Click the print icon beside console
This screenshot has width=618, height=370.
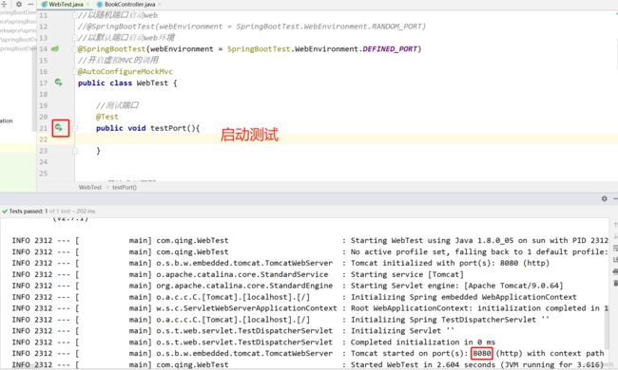tap(615, 271)
